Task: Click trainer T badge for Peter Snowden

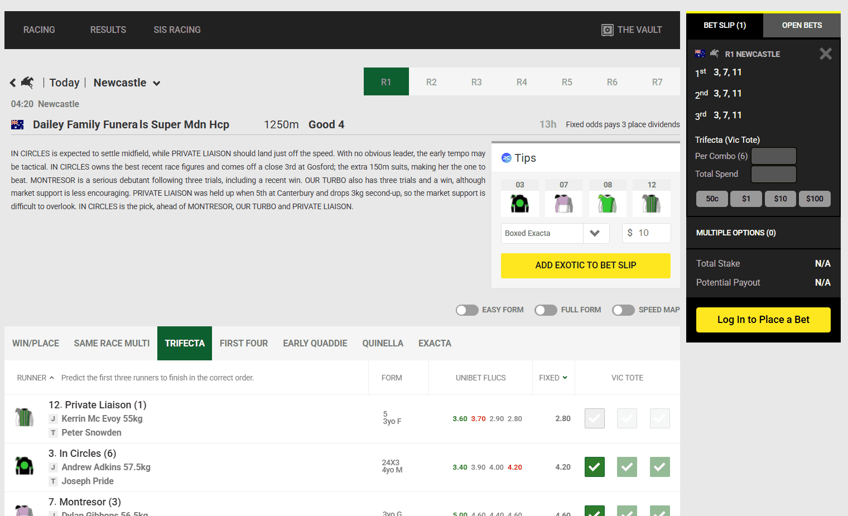Action: (x=53, y=433)
